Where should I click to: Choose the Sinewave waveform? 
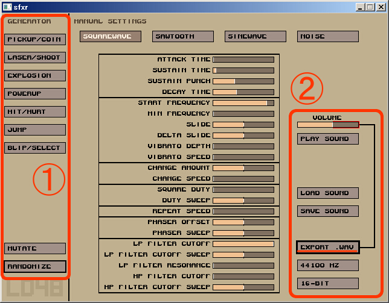pyautogui.click(x=255, y=37)
